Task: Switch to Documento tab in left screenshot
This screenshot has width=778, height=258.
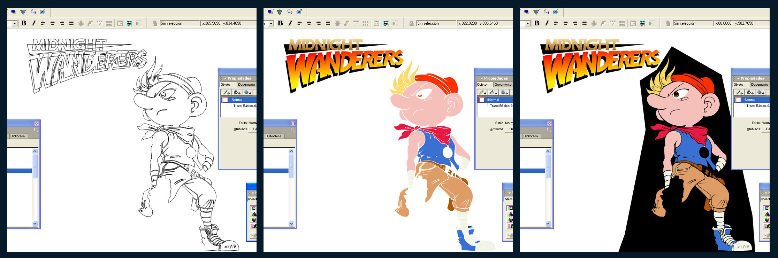Action: coord(246,85)
